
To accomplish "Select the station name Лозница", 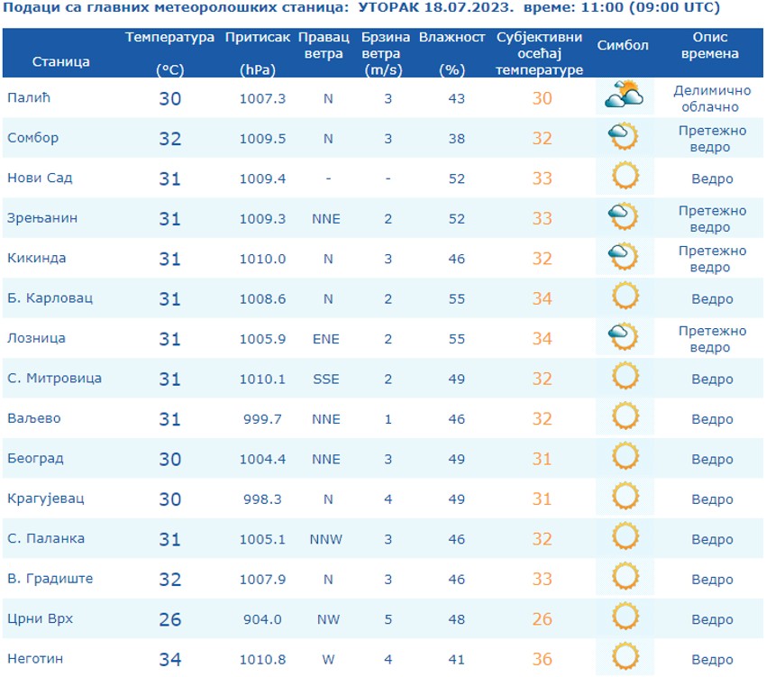I will [x=36, y=338].
